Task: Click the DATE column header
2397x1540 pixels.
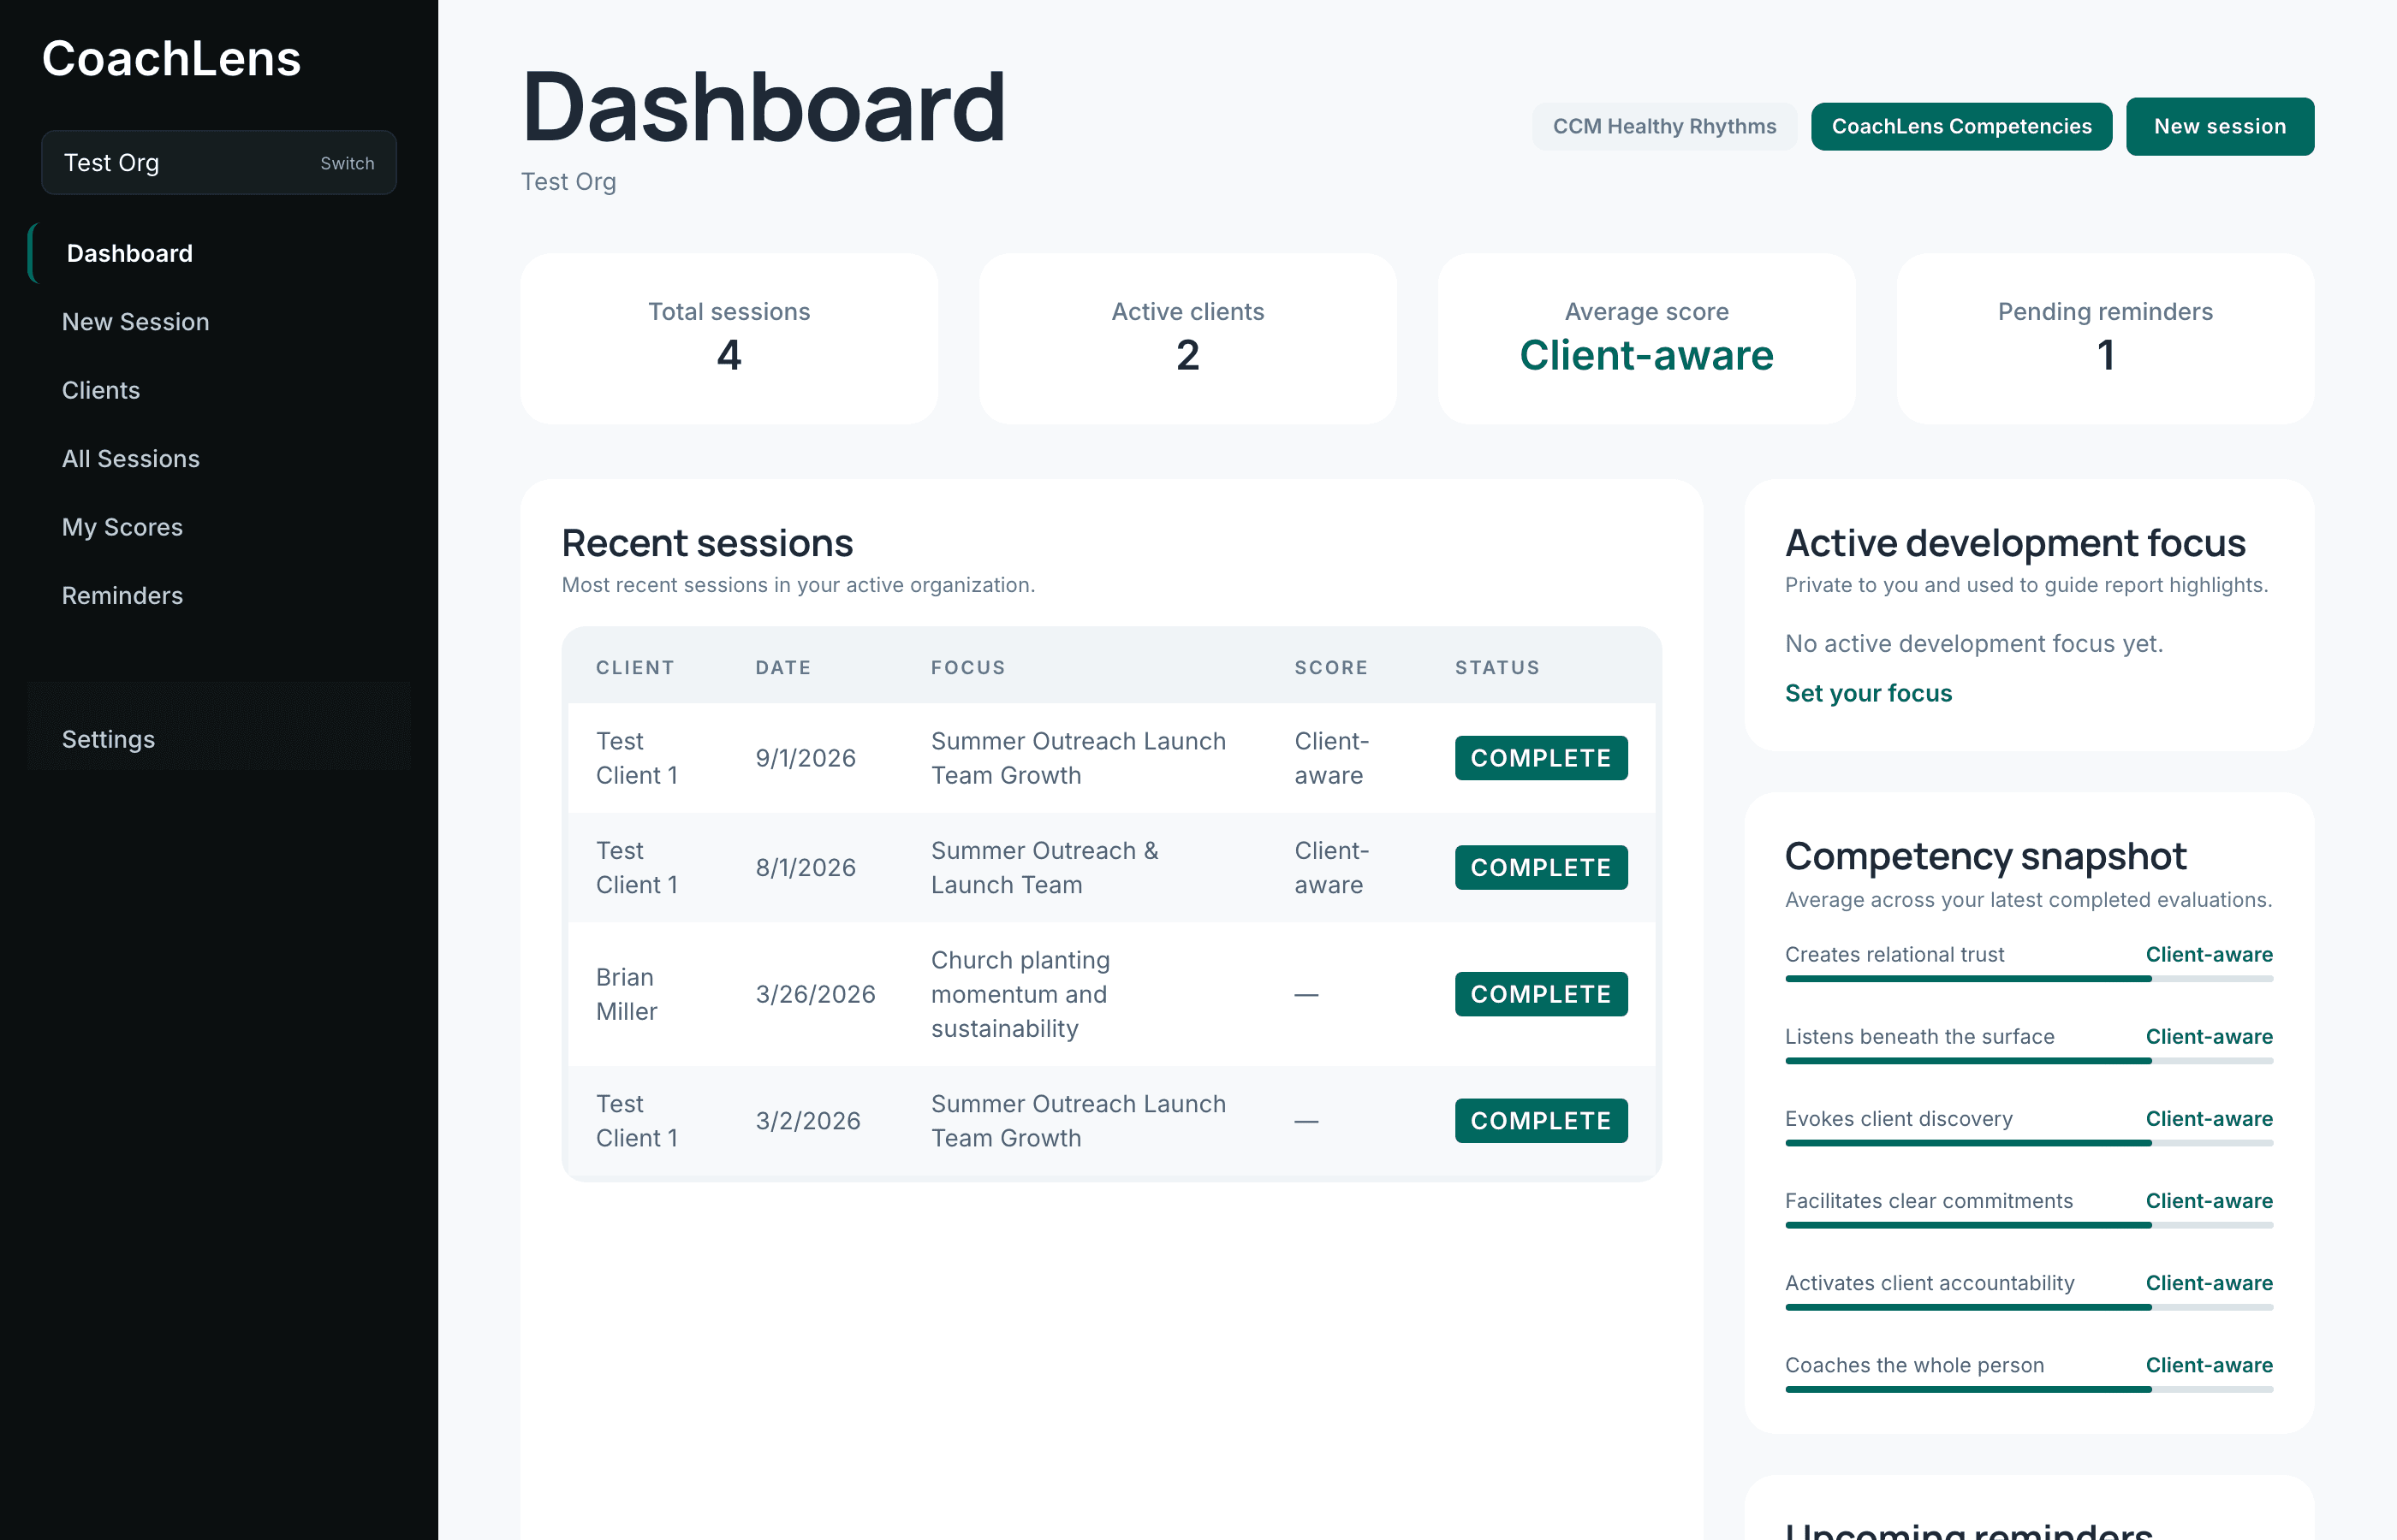Action: pyautogui.click(x=783, y=667)
